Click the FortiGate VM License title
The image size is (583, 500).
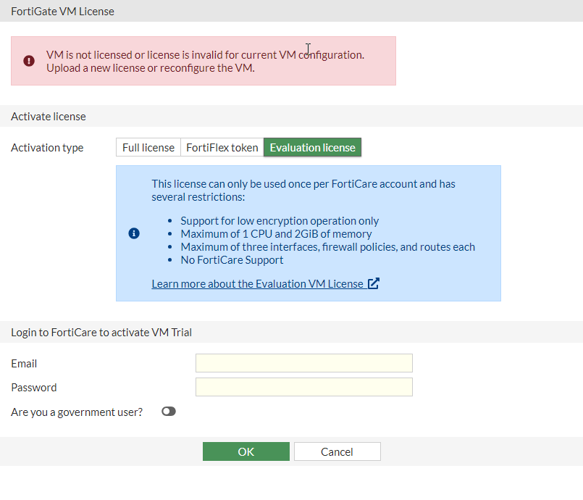(x=62, y=12)
